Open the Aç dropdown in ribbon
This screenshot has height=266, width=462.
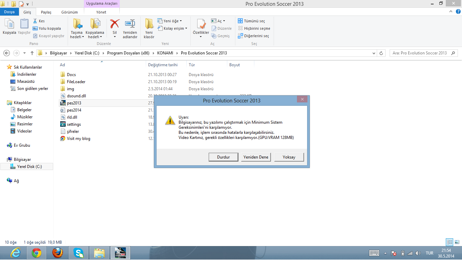click(x=218, y=21)
